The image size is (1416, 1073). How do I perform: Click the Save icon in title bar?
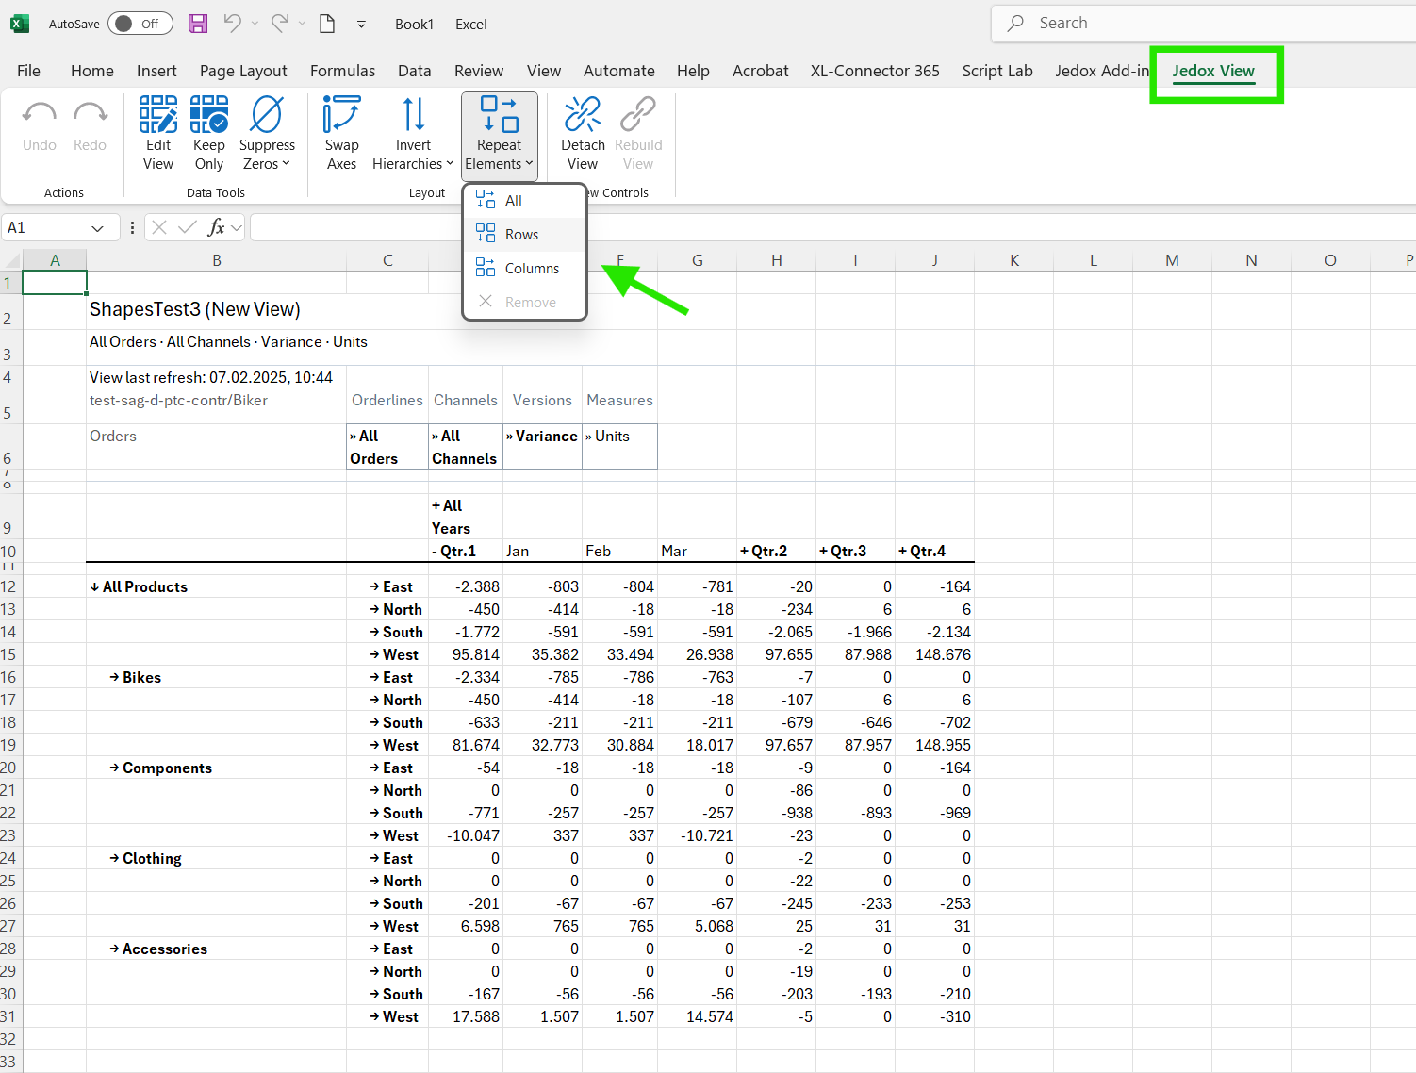[x=198, y=24]
